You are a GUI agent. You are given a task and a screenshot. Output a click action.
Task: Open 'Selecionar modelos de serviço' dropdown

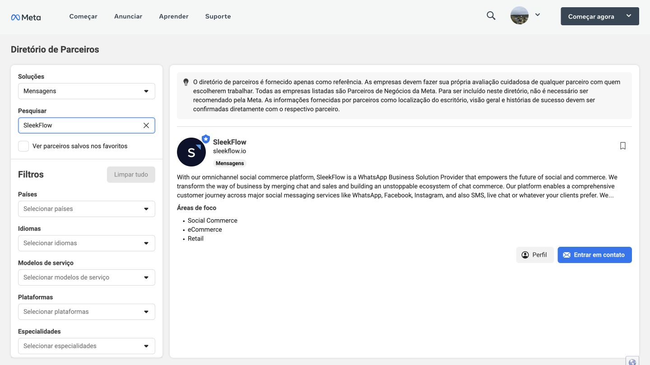point(87,277)
